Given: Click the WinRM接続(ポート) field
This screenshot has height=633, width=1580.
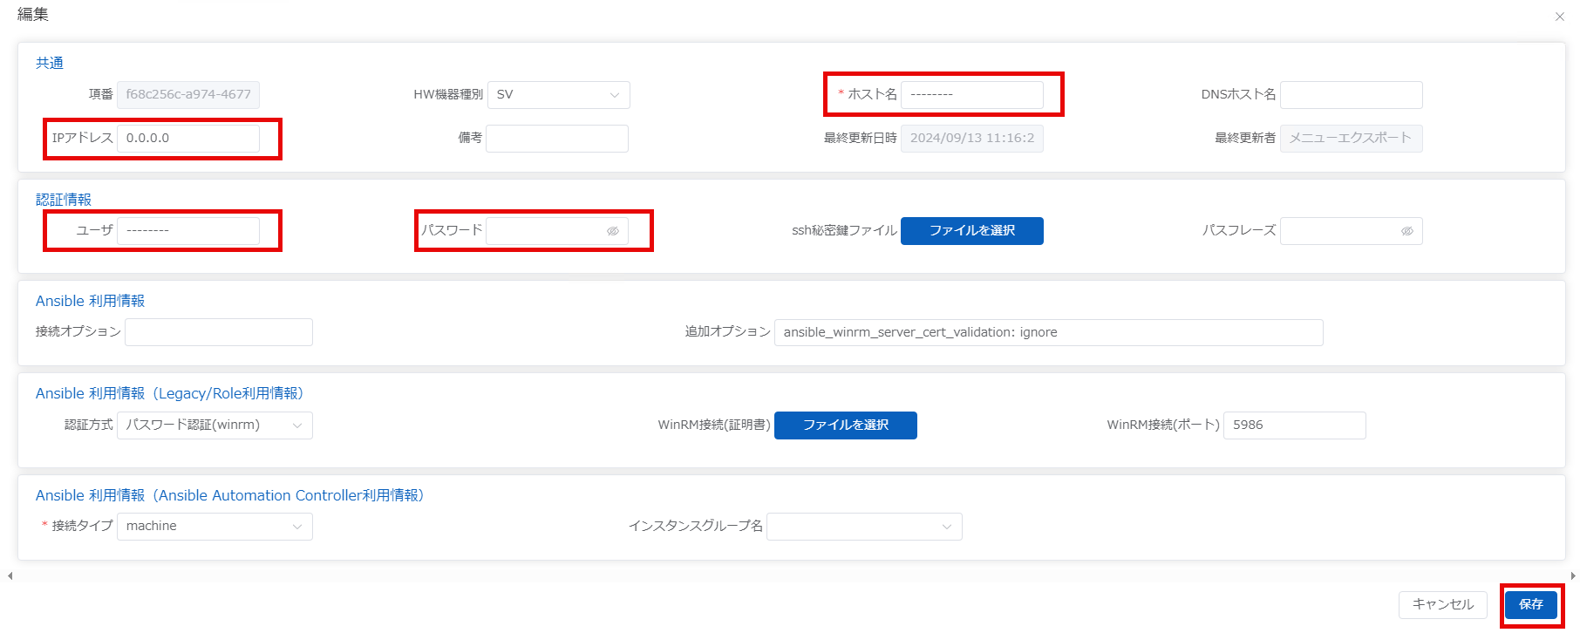Looking at the screenshot, I should [1294, 425].
